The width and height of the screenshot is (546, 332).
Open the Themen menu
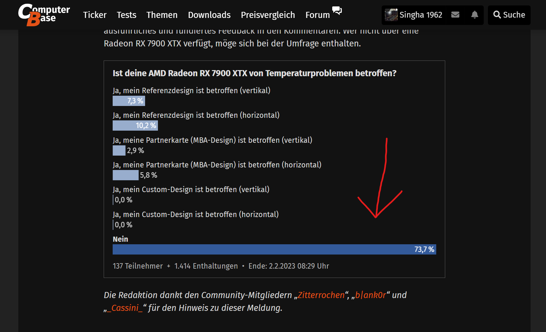click(x=162, y=15)
